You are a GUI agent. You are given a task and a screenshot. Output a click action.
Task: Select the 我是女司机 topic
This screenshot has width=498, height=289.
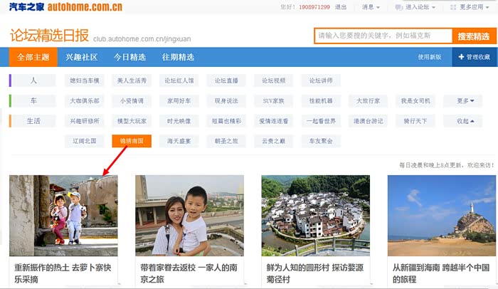(415, 101)
